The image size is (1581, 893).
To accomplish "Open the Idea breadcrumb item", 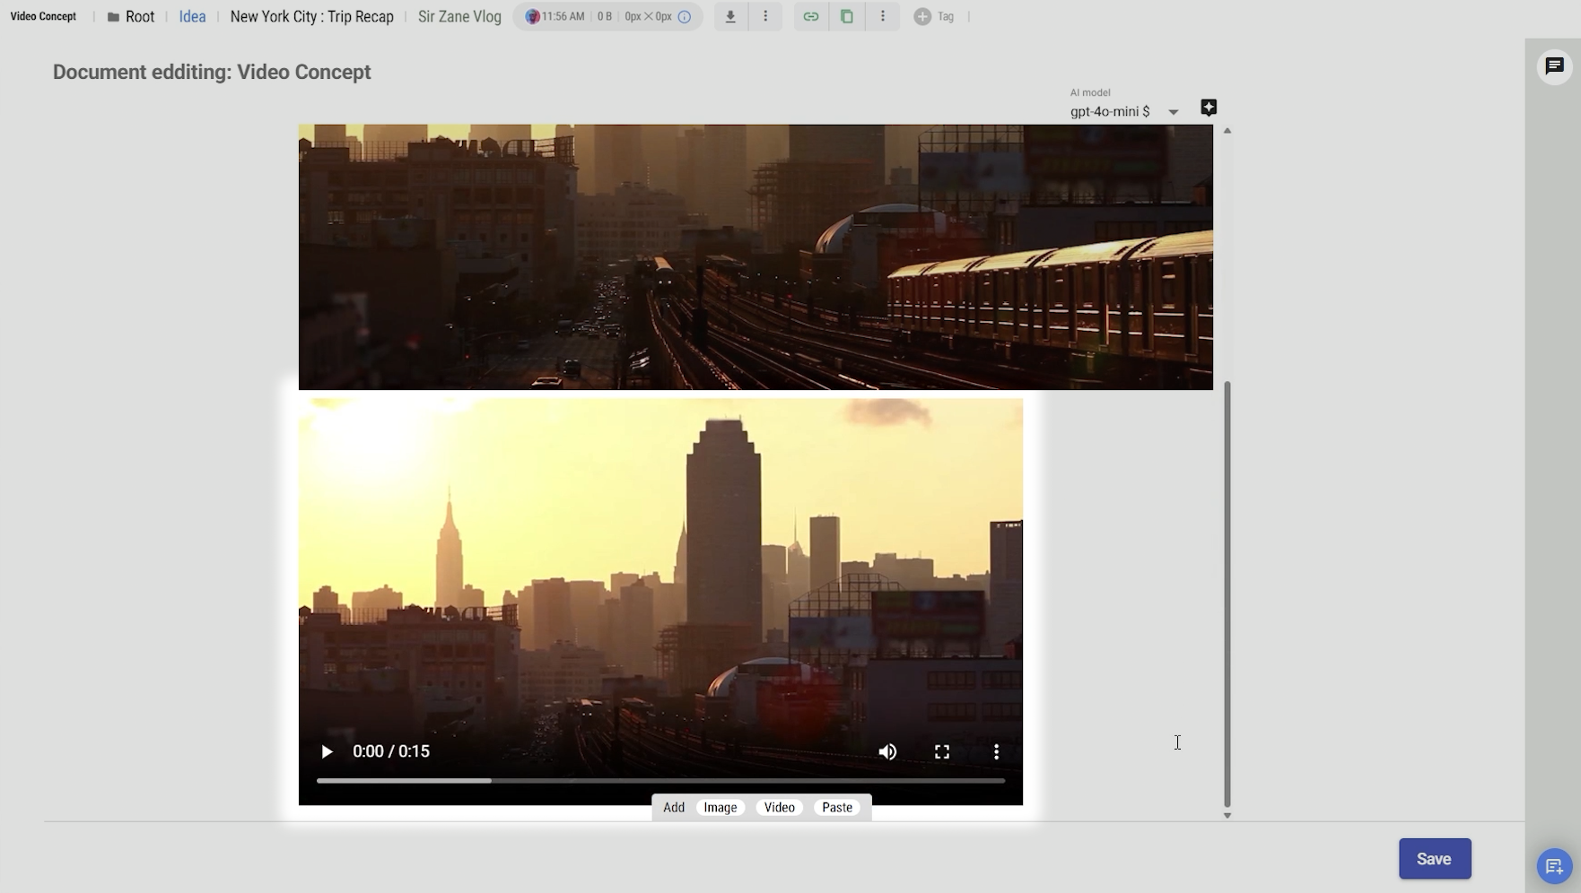I will (x=192, y=17).
